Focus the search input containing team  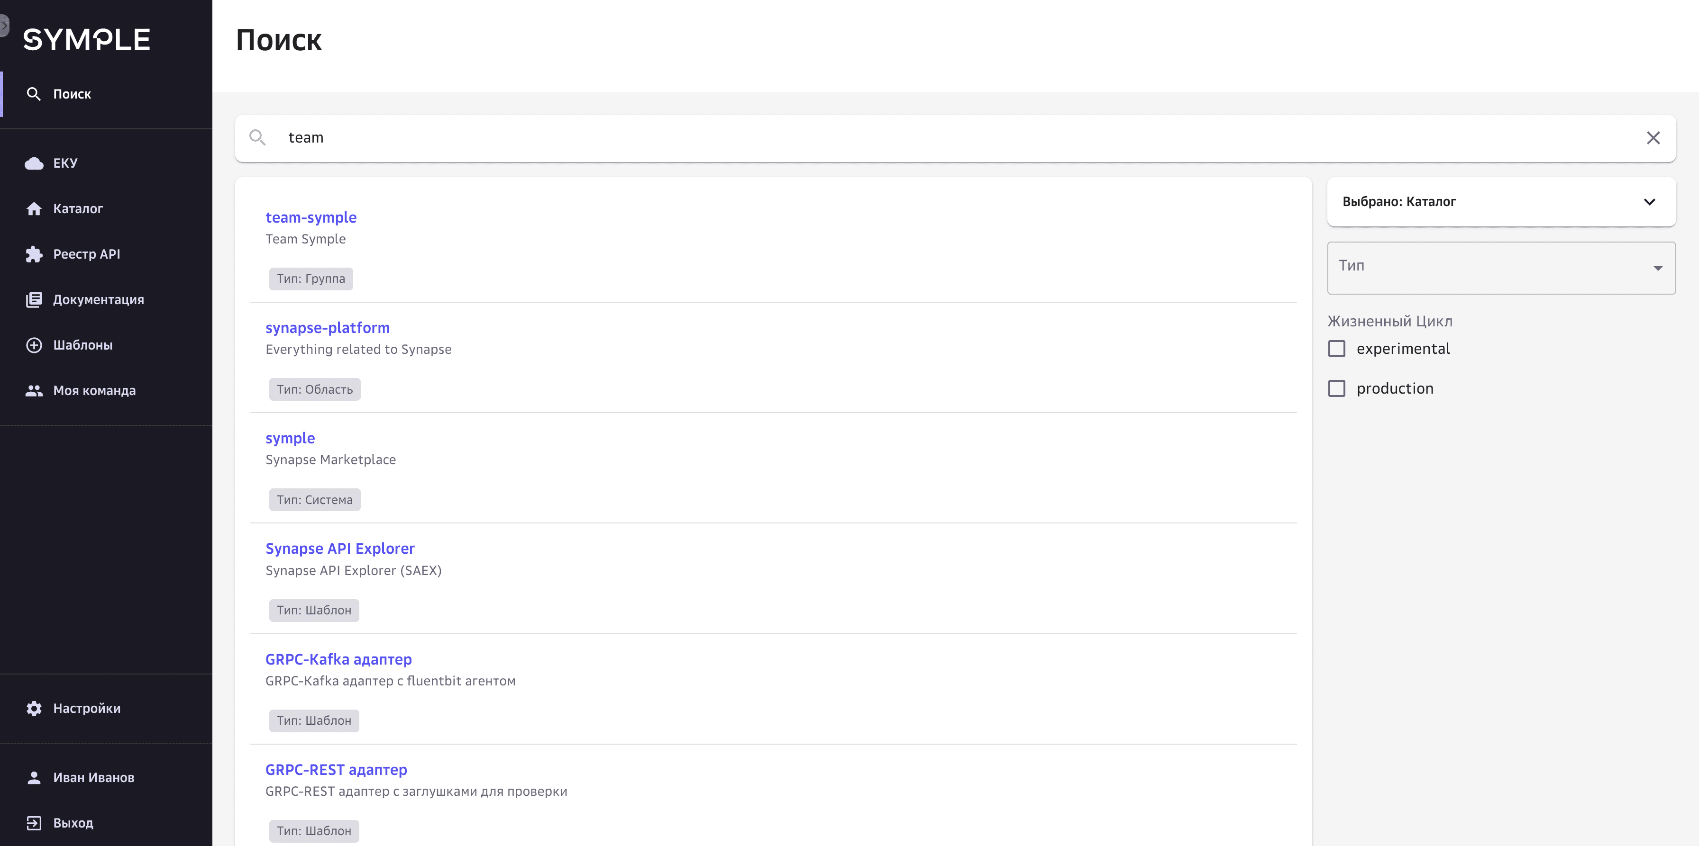click(x=923, y=138)
